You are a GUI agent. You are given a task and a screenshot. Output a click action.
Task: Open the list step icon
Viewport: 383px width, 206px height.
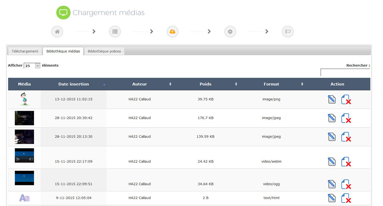point(115,31)
